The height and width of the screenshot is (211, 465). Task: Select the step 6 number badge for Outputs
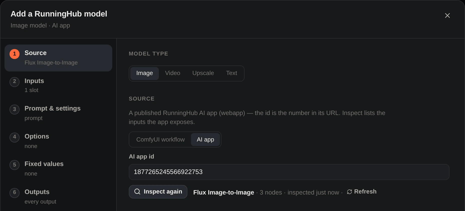tap(15, 193)
